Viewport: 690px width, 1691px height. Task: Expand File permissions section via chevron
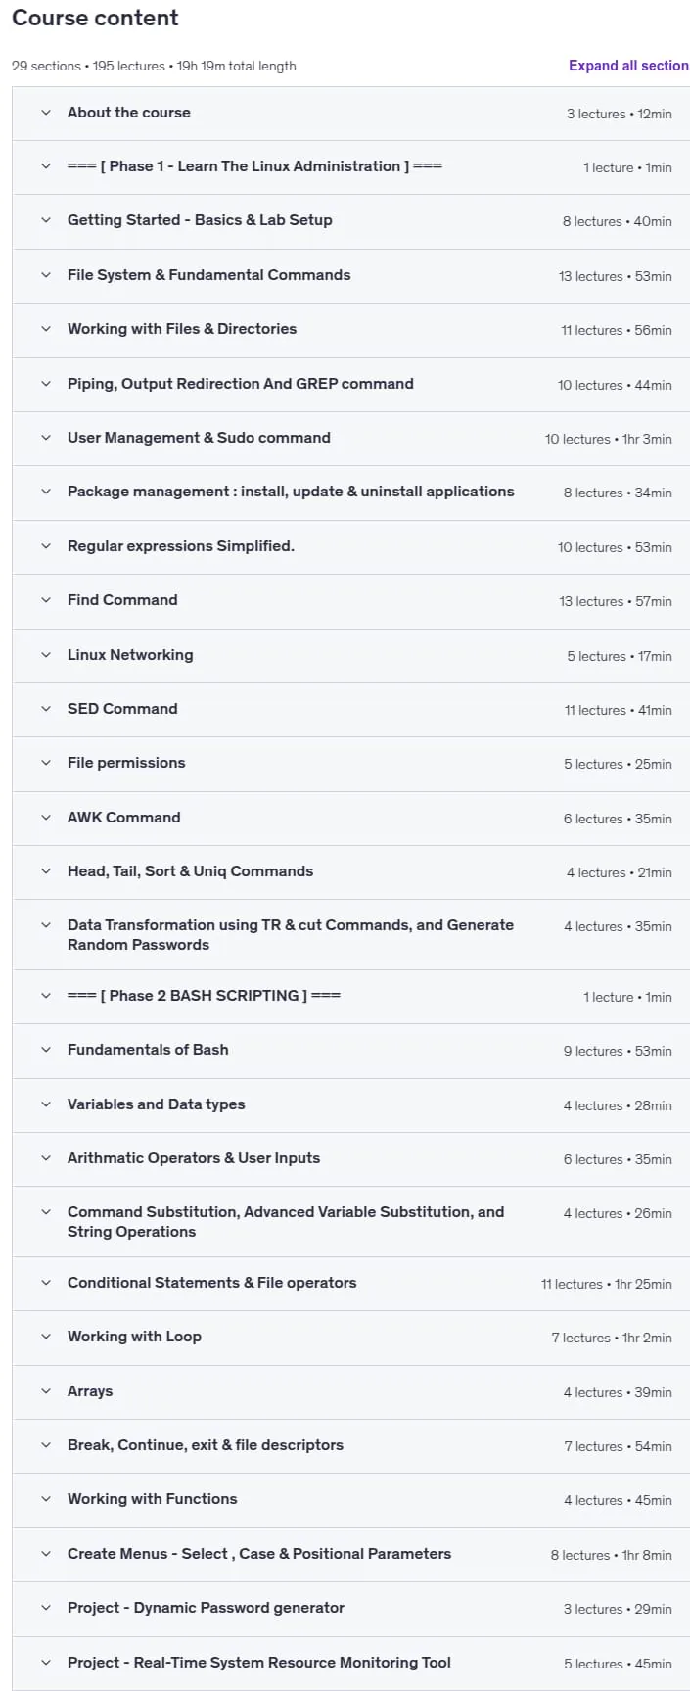(45, 763)
